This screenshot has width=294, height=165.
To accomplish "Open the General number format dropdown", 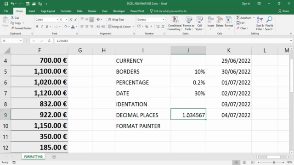I will 164,20.
